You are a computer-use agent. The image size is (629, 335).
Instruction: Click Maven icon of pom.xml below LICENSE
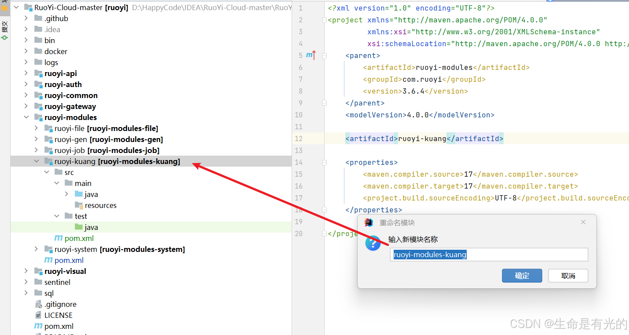[38, 326]
